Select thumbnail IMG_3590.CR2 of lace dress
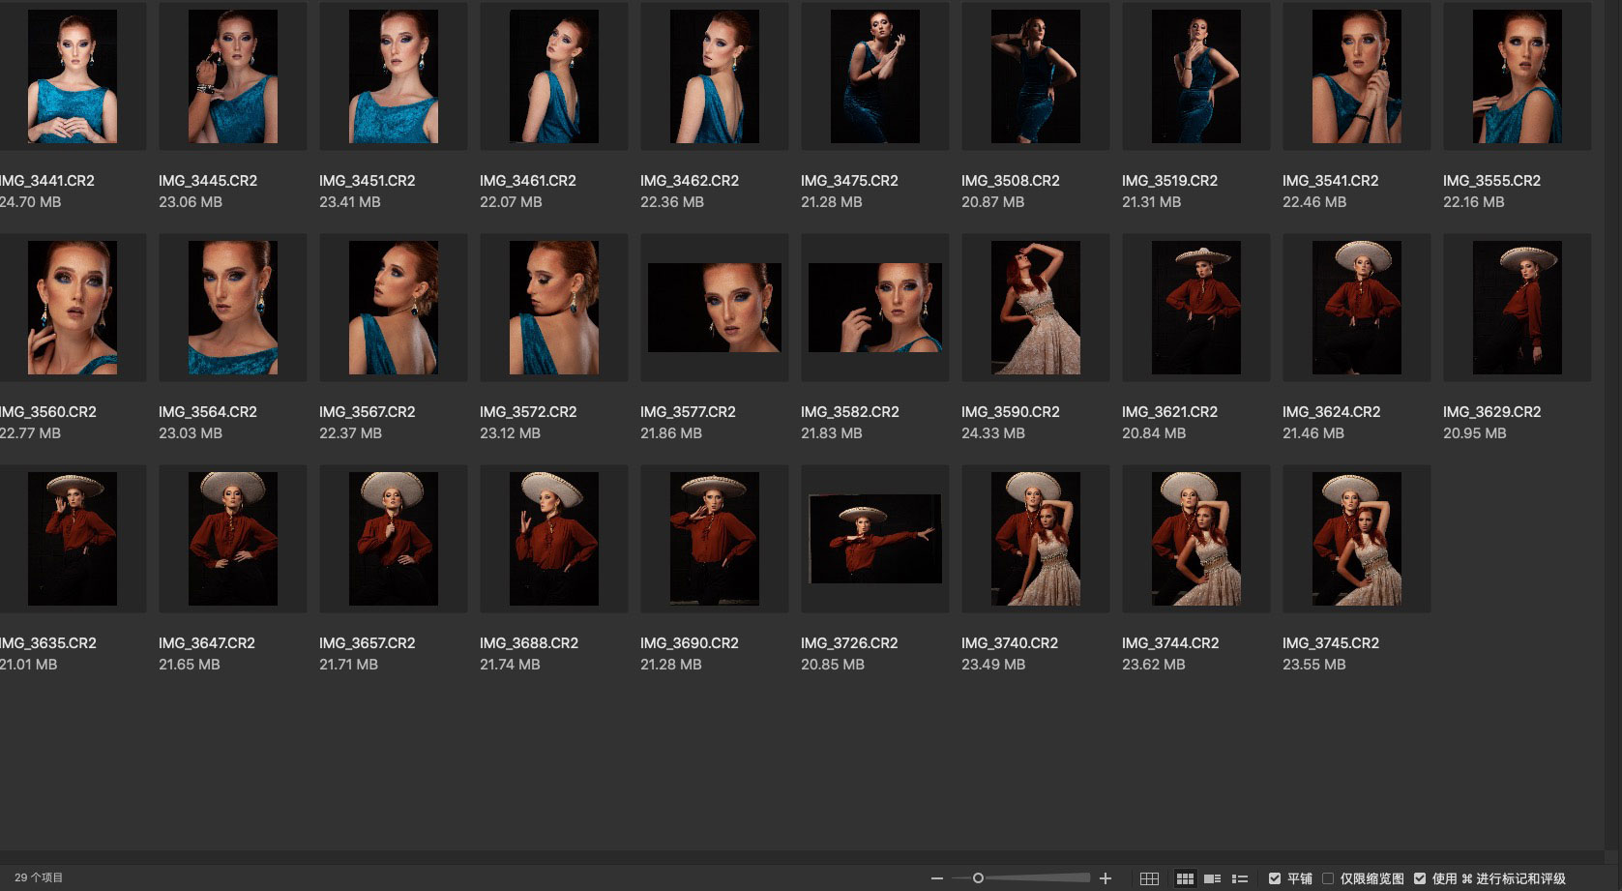 [1035, 308]
